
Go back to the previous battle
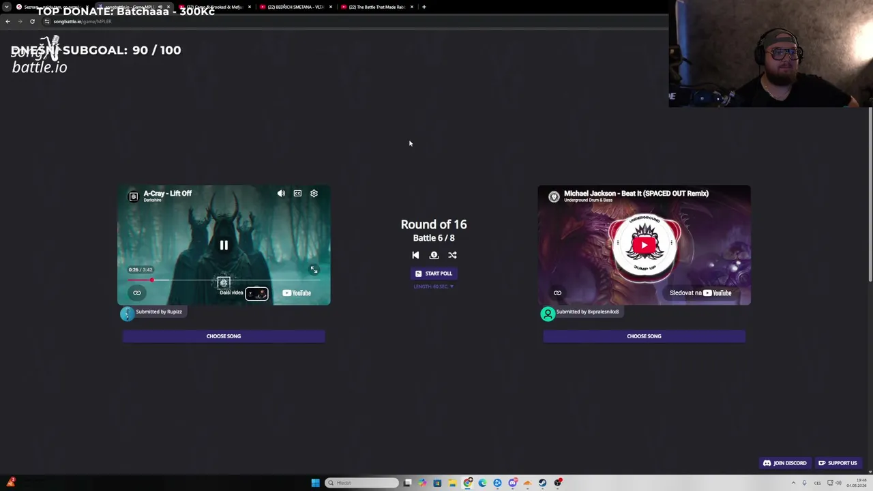(415, 255)
